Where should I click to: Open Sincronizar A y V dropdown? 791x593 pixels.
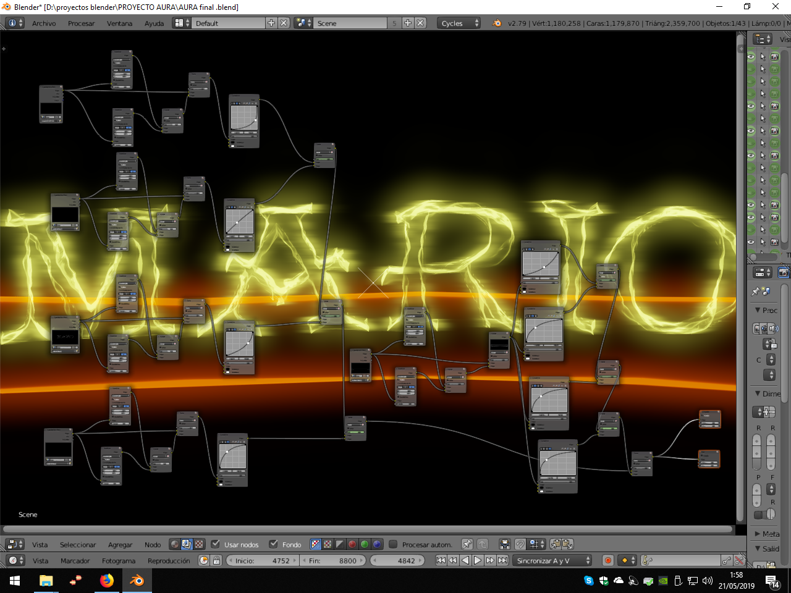click(552, 560)
